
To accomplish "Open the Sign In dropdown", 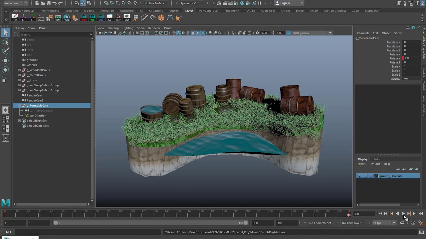I will (x=289, y=3).
